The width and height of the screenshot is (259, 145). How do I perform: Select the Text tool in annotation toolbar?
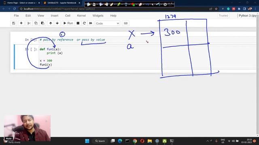[126, 4]
